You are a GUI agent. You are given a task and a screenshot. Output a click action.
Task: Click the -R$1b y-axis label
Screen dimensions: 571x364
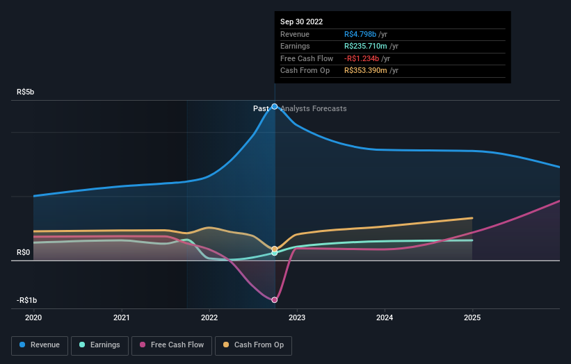click(26, 300)
